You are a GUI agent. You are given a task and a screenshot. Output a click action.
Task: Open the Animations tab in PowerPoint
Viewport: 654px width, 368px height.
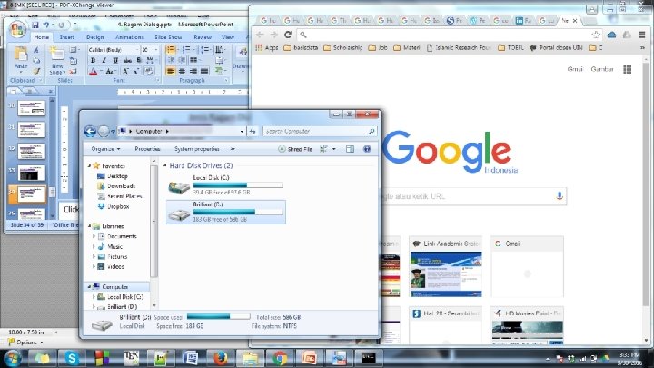[129, 37]
